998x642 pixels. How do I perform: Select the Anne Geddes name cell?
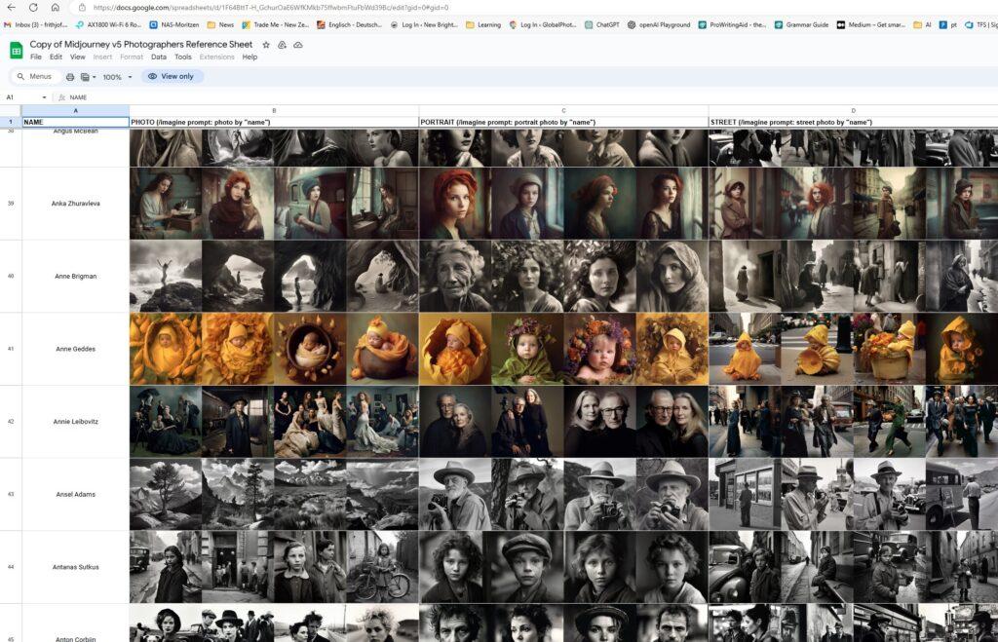coord(75,349)
